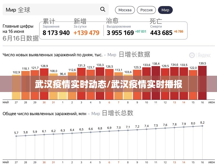This screenshot has height=168, width=217.
Task: Click the green +97 831 recoveries increment
Action: [x=141, y=32]
